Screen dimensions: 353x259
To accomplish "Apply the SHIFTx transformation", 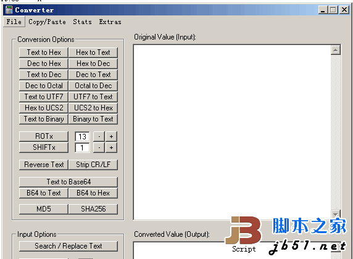I will click(44, 147).
